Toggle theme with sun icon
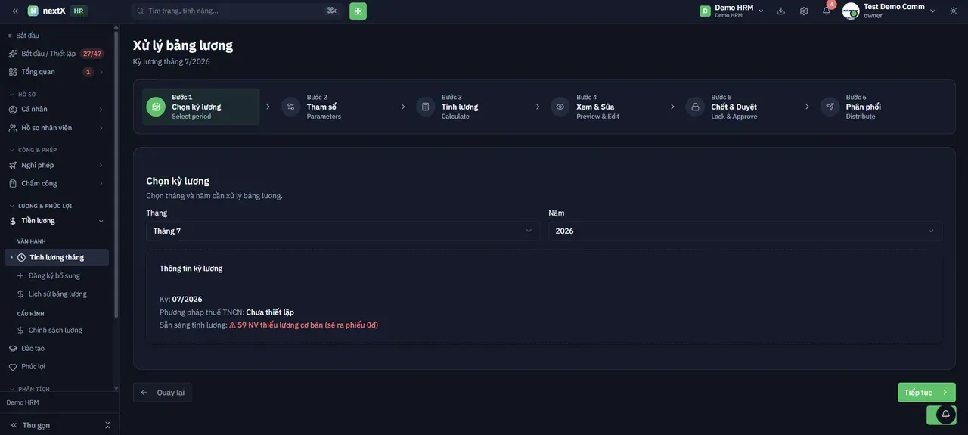This screenshot has width=968, height=435. point(954,11)
